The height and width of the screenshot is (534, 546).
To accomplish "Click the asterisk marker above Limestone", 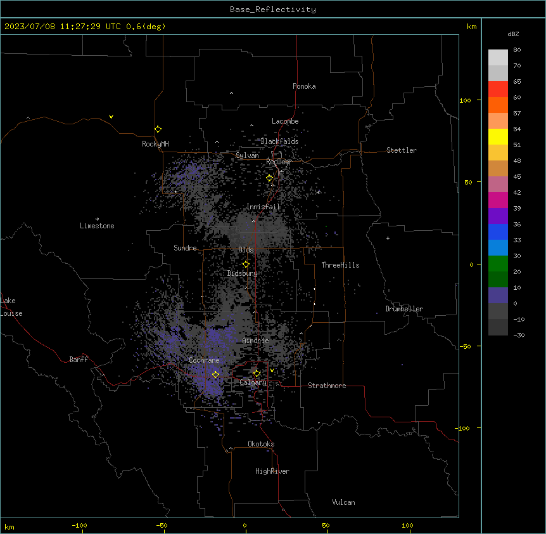I will pos(97,219).
